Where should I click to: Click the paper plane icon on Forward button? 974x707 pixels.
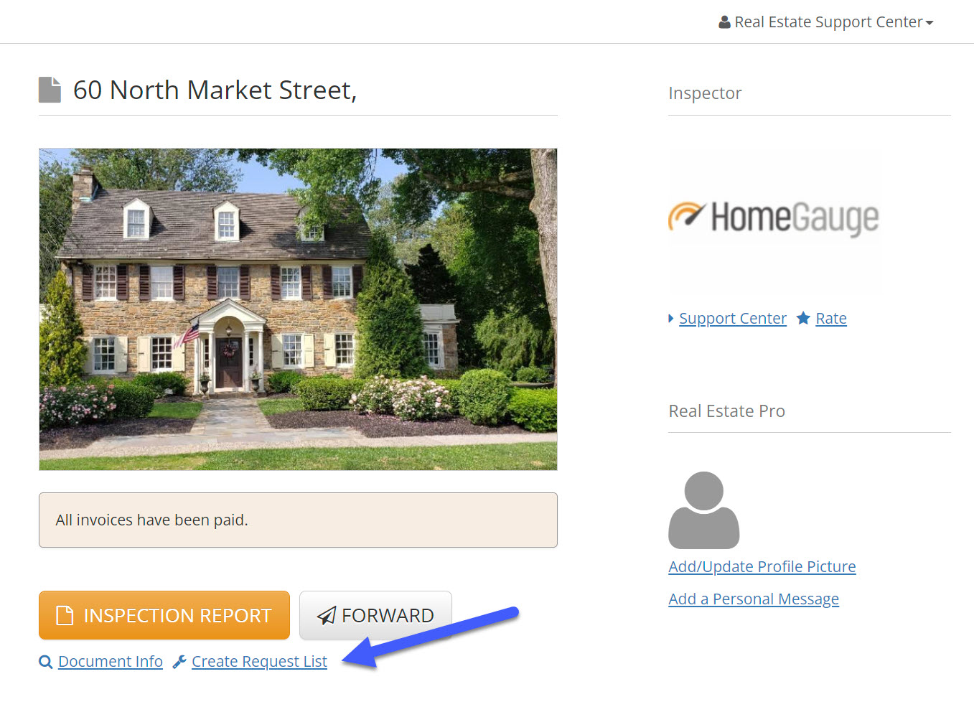tap(327, 615)
